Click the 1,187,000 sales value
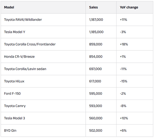The width and height of the screenshot is (154, 138). [x=96, y=20]
